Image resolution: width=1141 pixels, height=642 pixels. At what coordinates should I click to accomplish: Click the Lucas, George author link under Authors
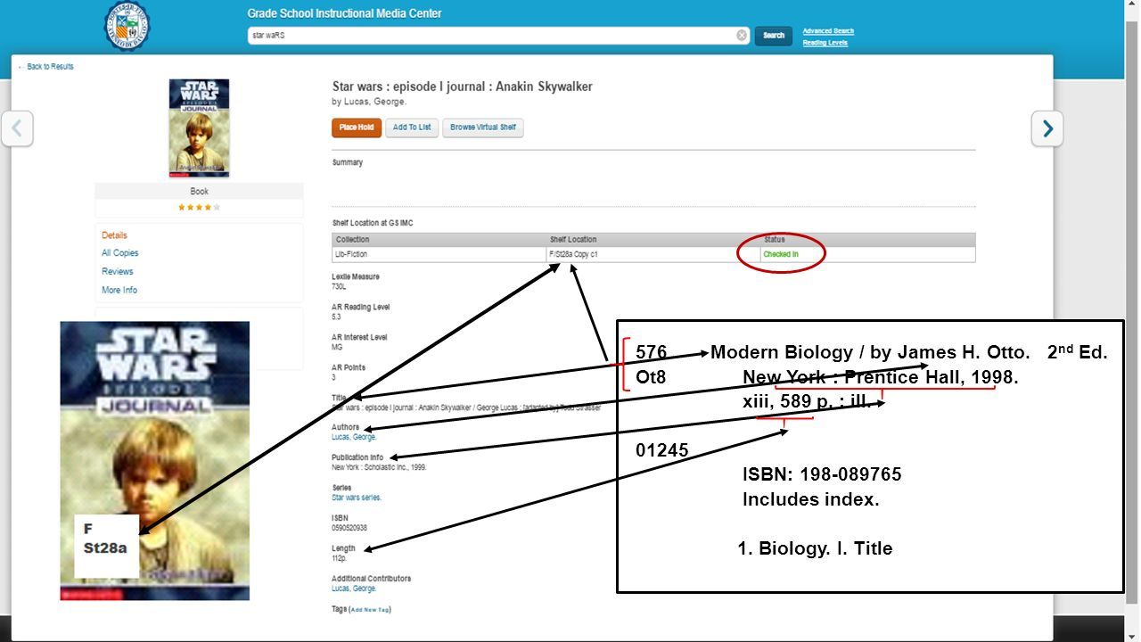[354, 437]
